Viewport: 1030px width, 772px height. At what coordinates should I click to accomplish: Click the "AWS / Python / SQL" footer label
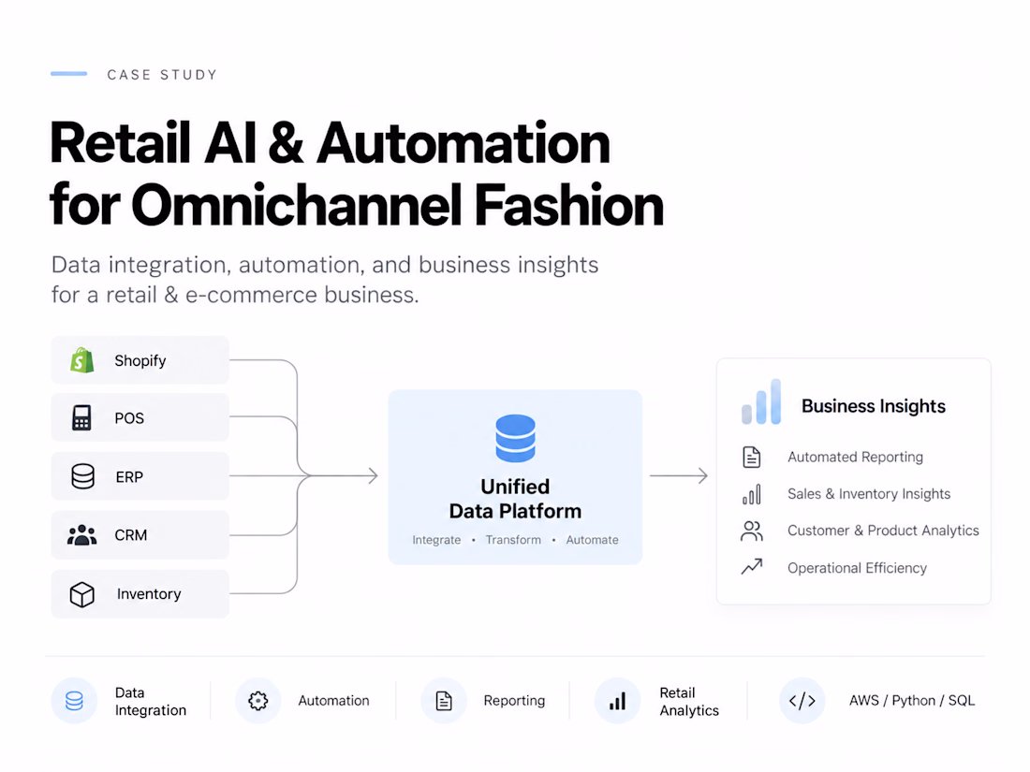[911, 701]
